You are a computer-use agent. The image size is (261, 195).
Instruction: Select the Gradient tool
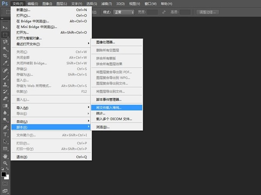[5, 106]
